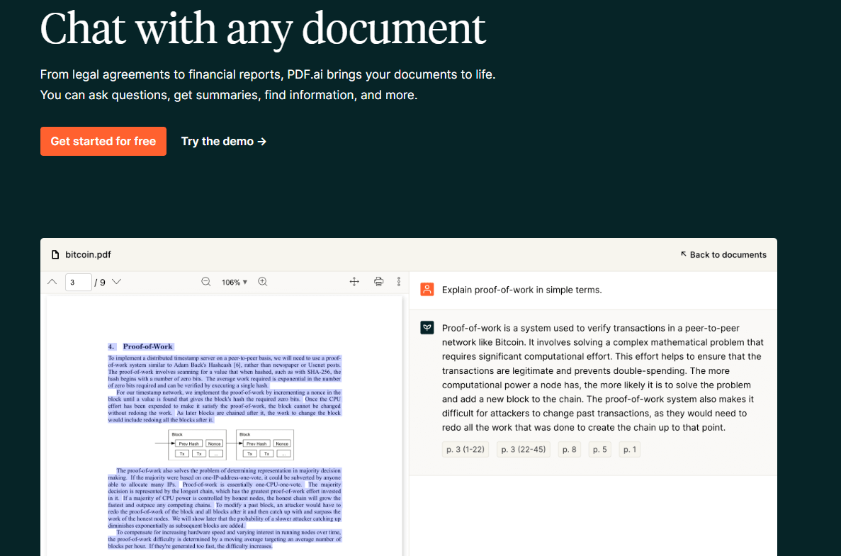Viewport: 841px width, 556px height.
Task: Click the bitcoin.pdf file icon
Action: tap(55, 255)
